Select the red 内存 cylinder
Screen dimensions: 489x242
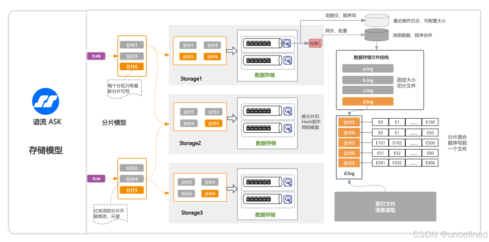(x=315, y=43)
